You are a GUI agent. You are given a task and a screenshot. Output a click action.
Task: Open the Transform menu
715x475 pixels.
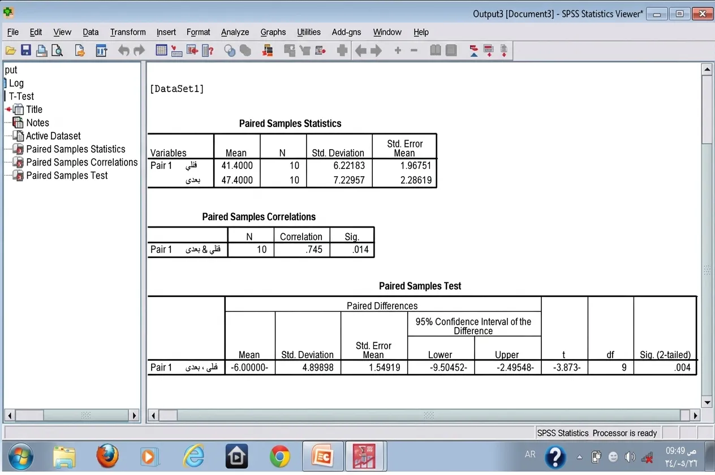pos(128,32)
